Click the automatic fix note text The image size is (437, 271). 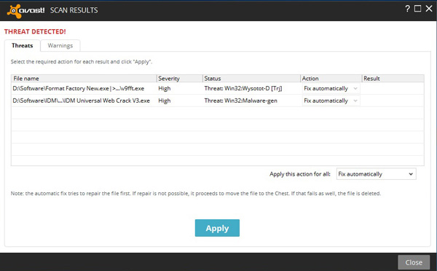(x=196, y=193)
